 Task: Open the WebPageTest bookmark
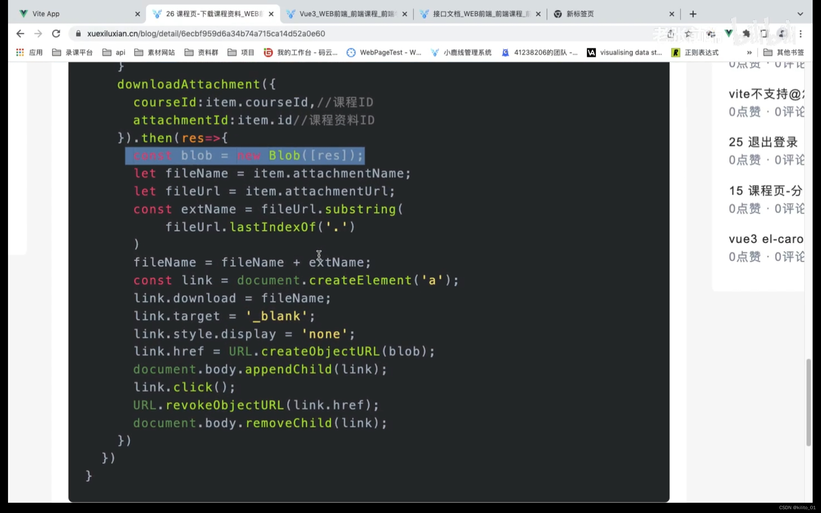click(x=384, y=52)
